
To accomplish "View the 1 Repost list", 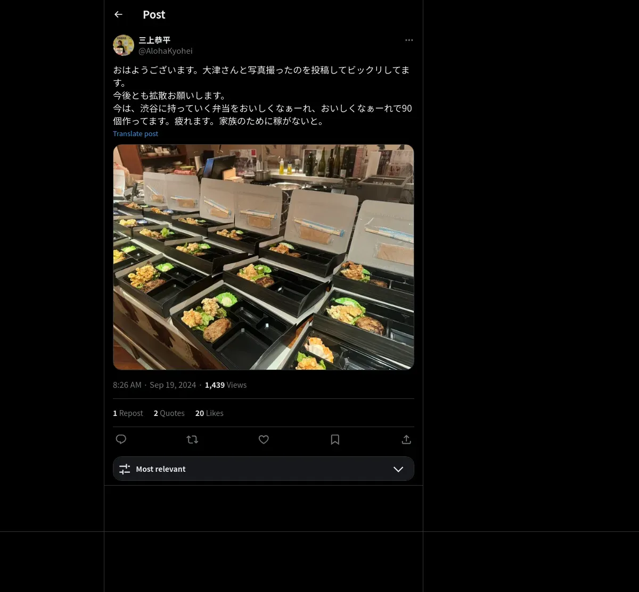I will coord(128,413).
